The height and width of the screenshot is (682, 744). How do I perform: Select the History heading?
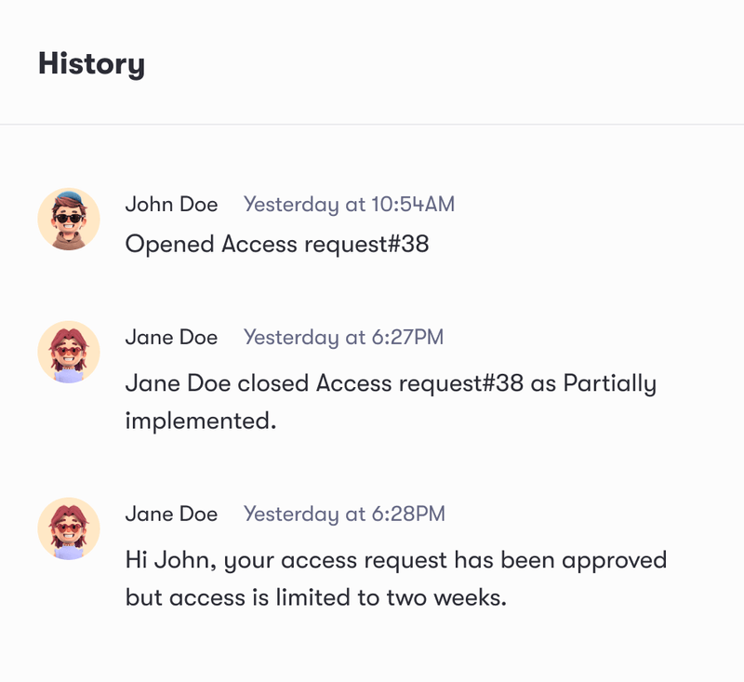(91, 63)
